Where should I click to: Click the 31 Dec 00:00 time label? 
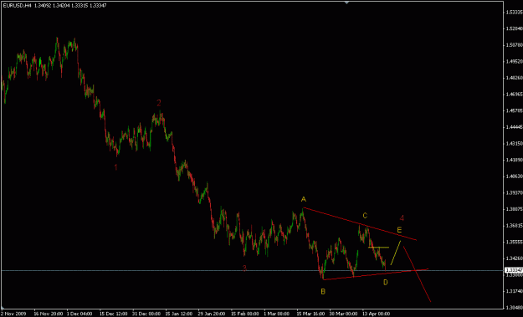tap(146, 314)
